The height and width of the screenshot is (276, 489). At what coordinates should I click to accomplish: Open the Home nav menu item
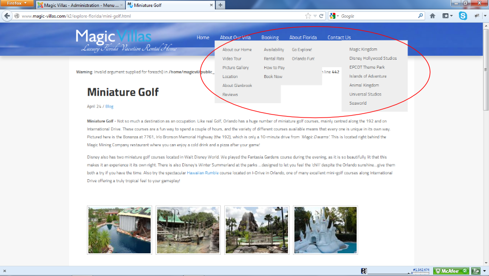203,38
